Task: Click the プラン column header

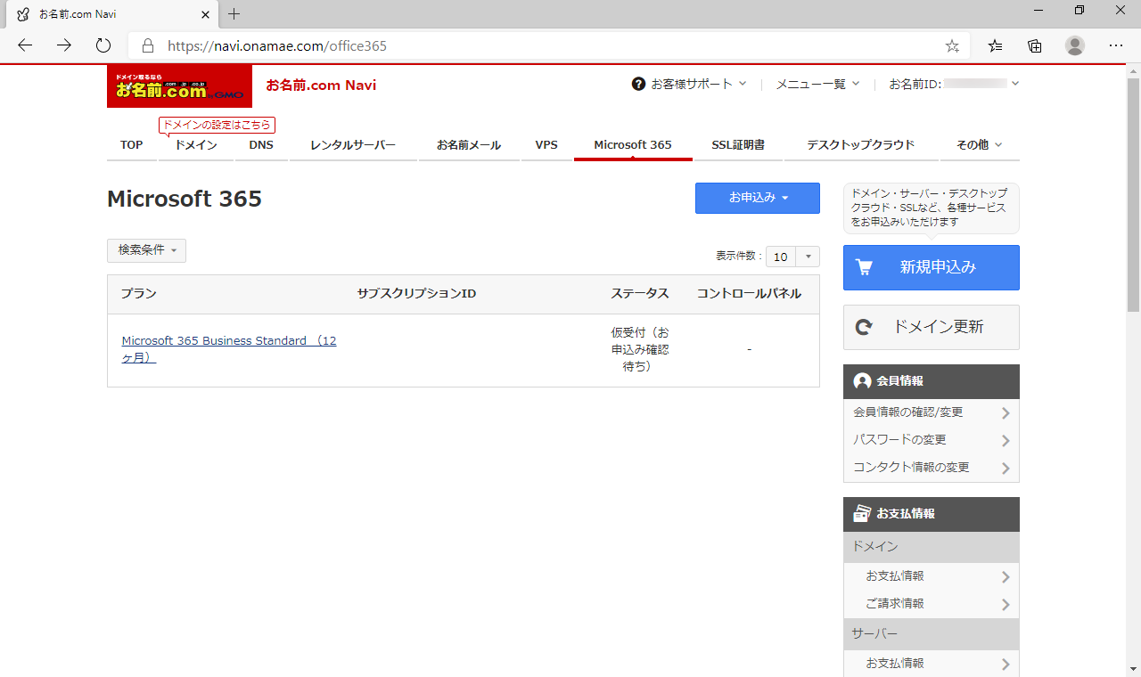Action: [139, 294]
